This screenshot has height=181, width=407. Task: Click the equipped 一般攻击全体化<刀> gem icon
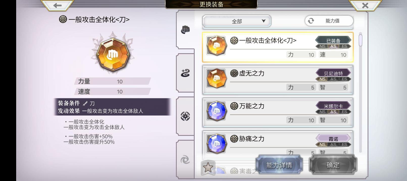pos(216,46)
